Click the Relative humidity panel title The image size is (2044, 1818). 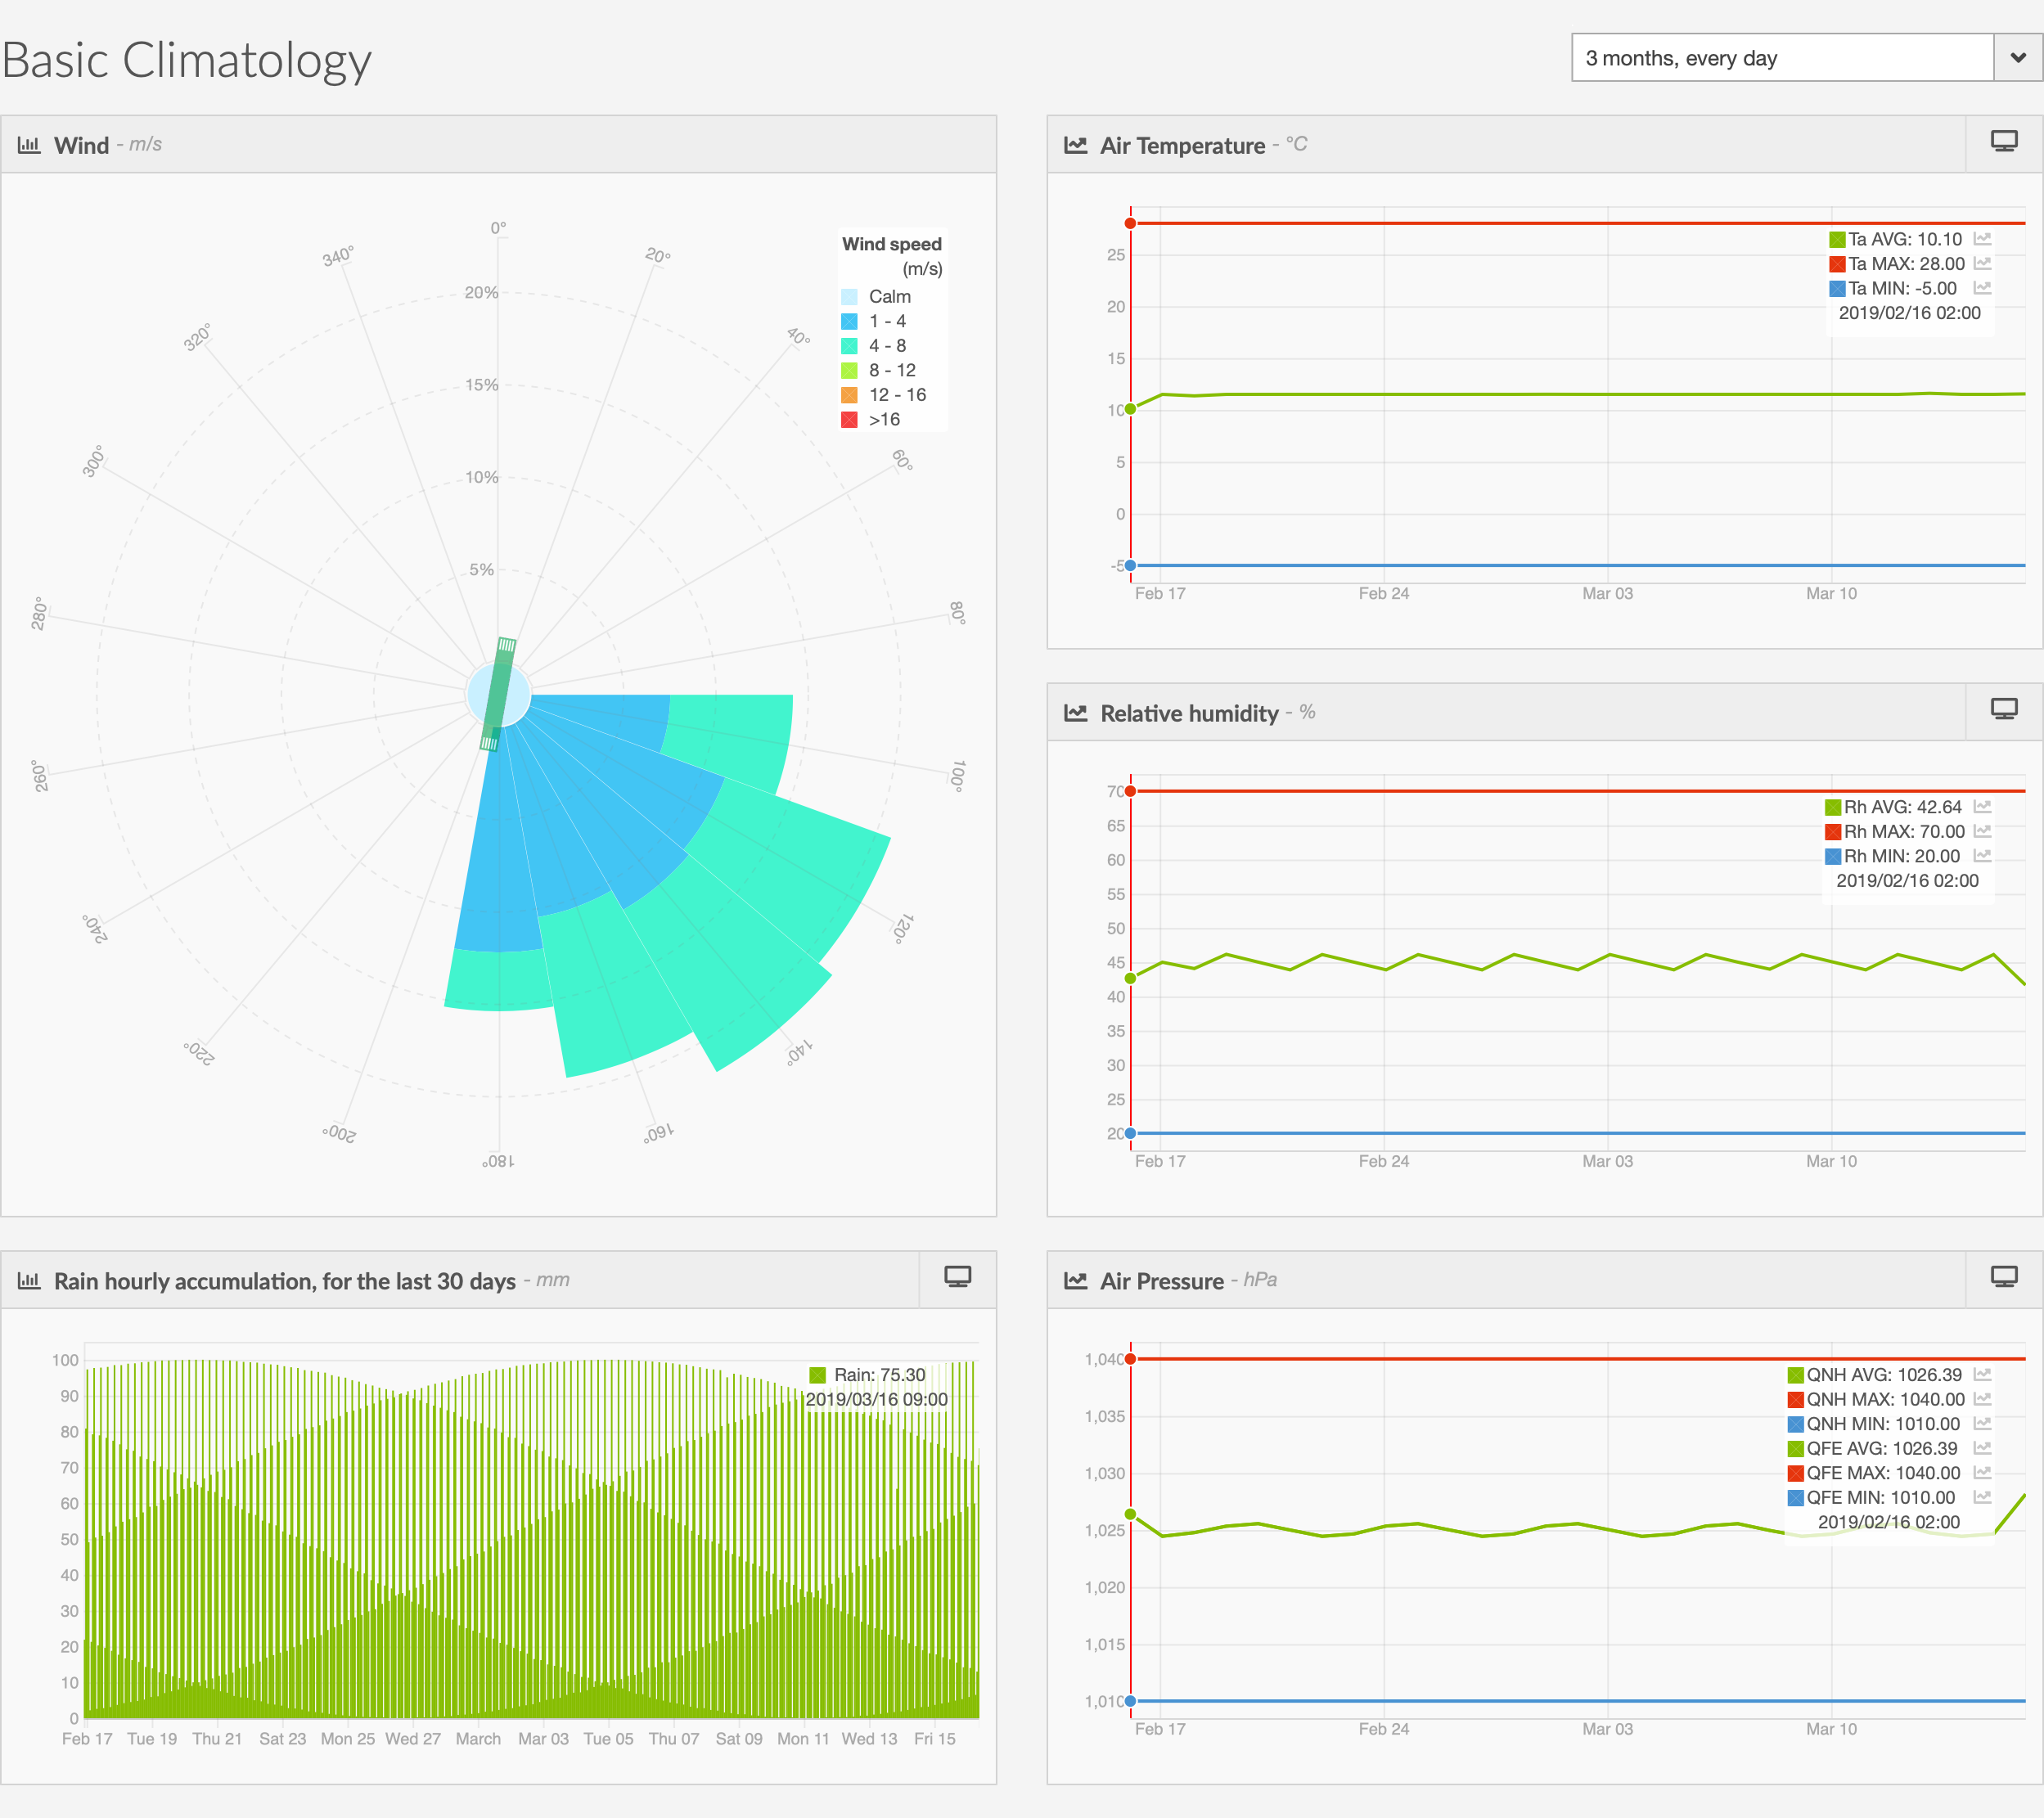pos(1189,713)
